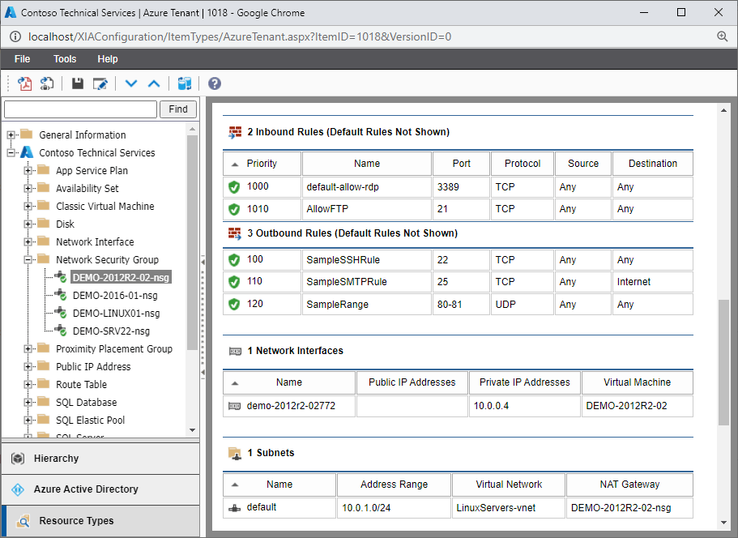Click the Resource Types search folder icon
The image size is (738, 538).
[x=23, y=521]
